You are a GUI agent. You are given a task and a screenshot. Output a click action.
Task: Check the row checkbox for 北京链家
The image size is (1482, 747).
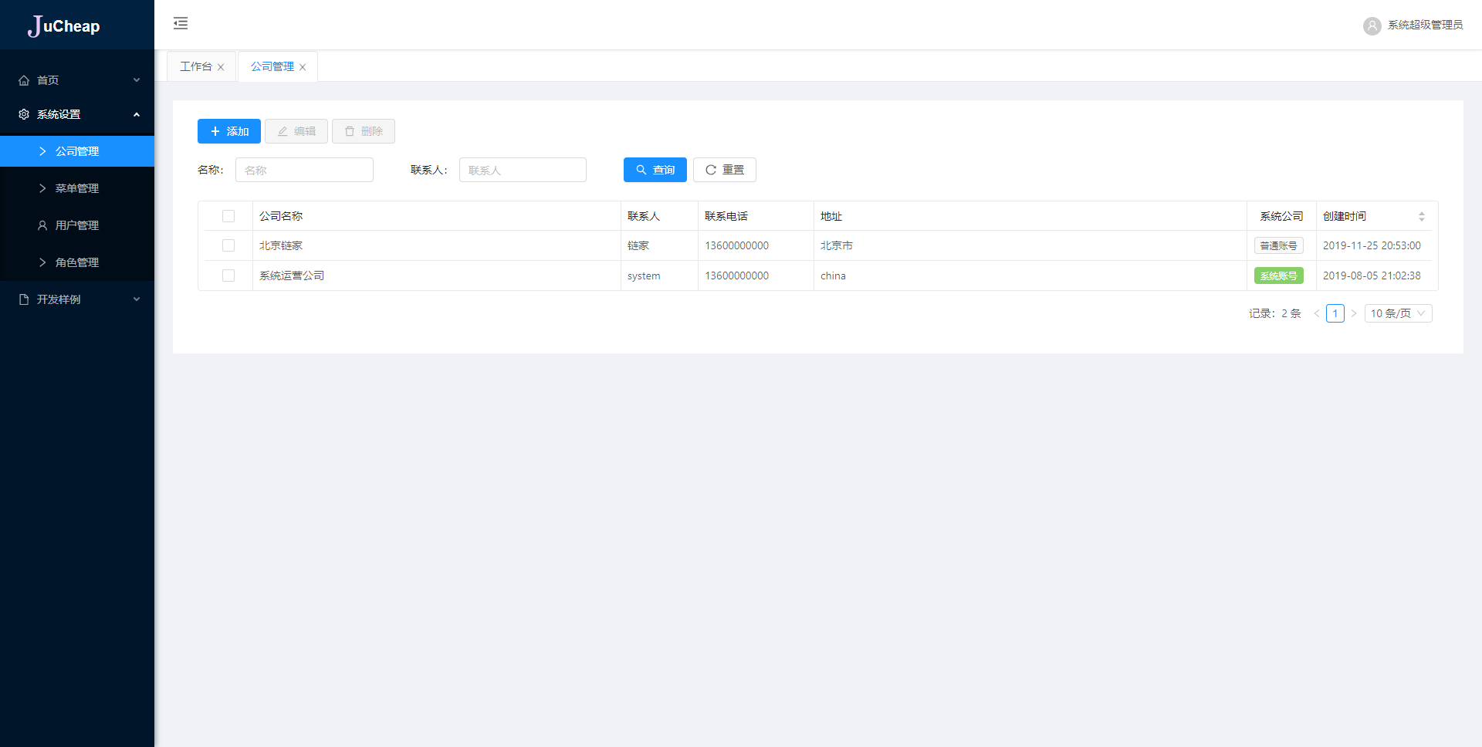point(228,245)
